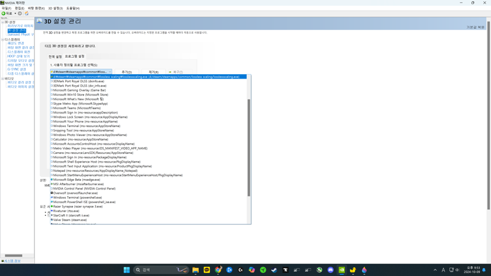Switch to the 프로그램 설정 tab

(x=74, y=56)
